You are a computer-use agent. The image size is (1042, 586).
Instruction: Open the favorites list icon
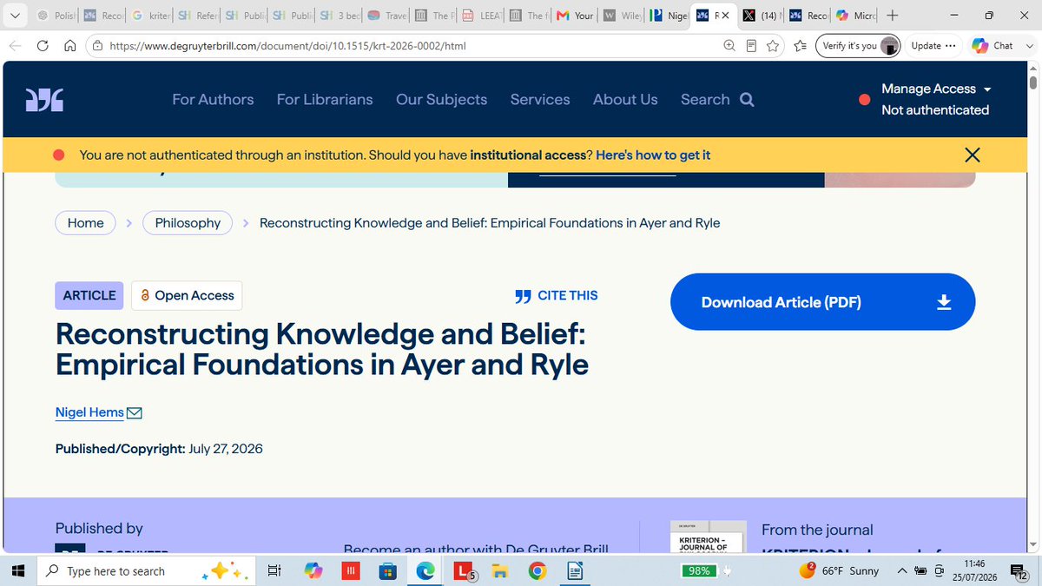[800, 46]
